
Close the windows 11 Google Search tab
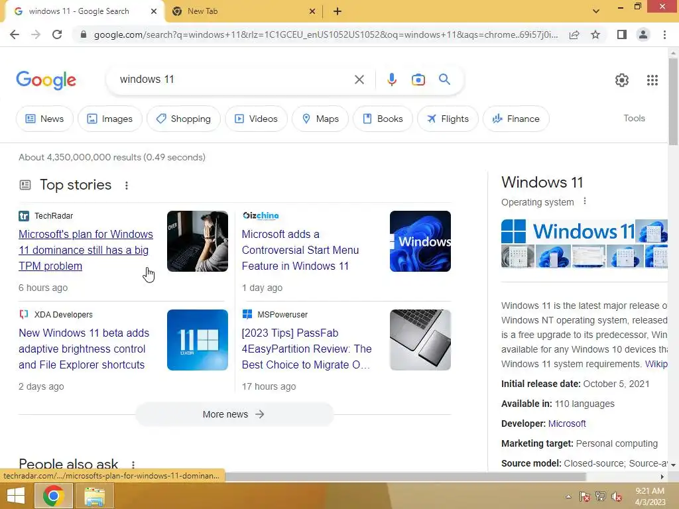[x=154, y=12]
